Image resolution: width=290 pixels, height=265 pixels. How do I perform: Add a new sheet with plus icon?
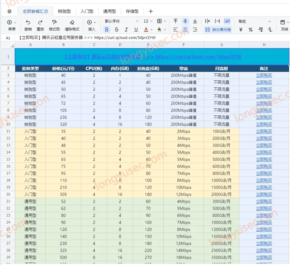click(151, 12)
